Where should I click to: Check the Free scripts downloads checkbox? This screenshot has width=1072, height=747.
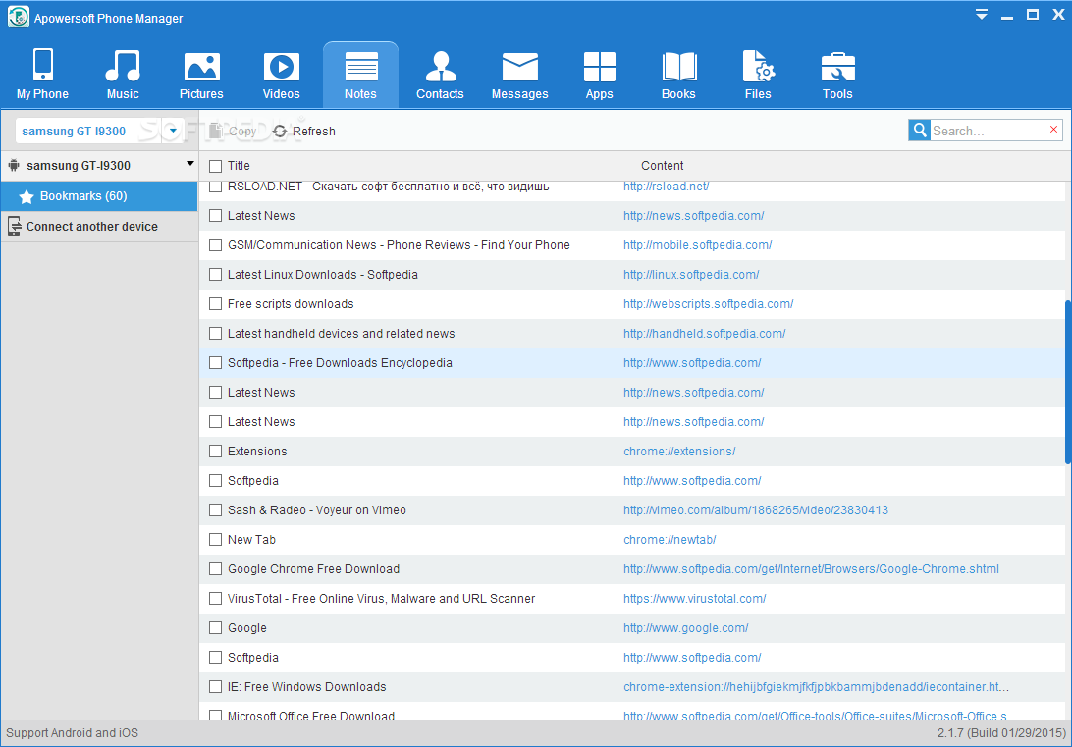tap(215, 304)
